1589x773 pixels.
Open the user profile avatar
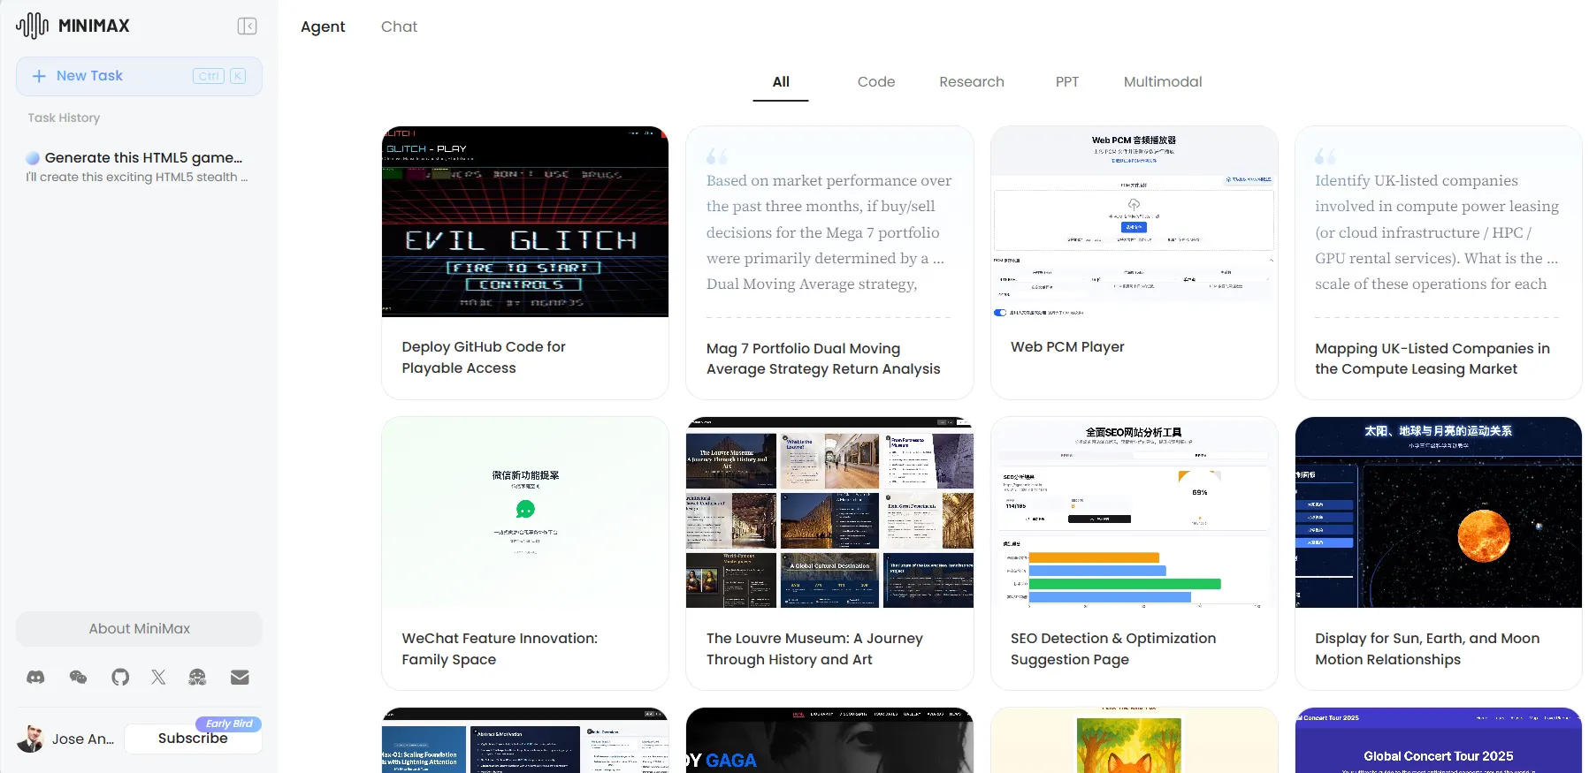point(31,739)
